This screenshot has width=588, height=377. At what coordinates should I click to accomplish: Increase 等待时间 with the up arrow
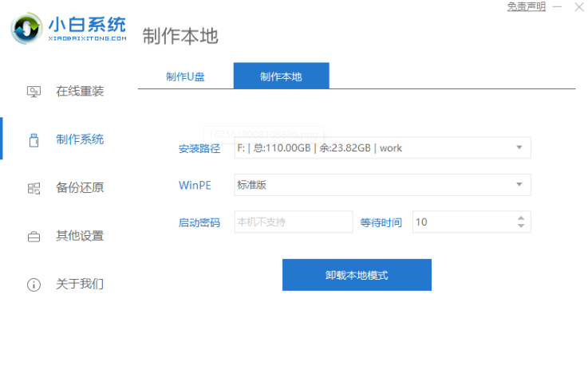click(x=521, y=218)
